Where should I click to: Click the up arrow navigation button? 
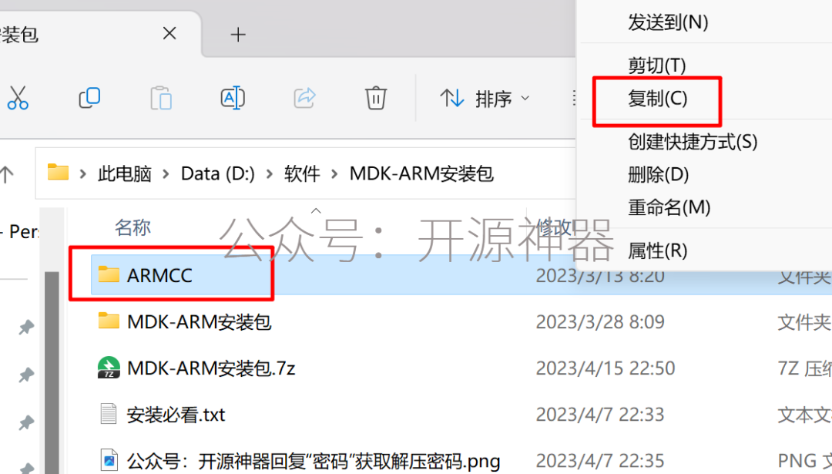(x=6, y=174)
